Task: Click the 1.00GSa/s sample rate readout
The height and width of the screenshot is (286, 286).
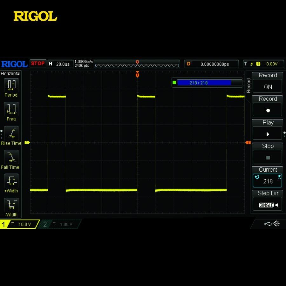Action: pyautogui.click(x=83, y=62)
